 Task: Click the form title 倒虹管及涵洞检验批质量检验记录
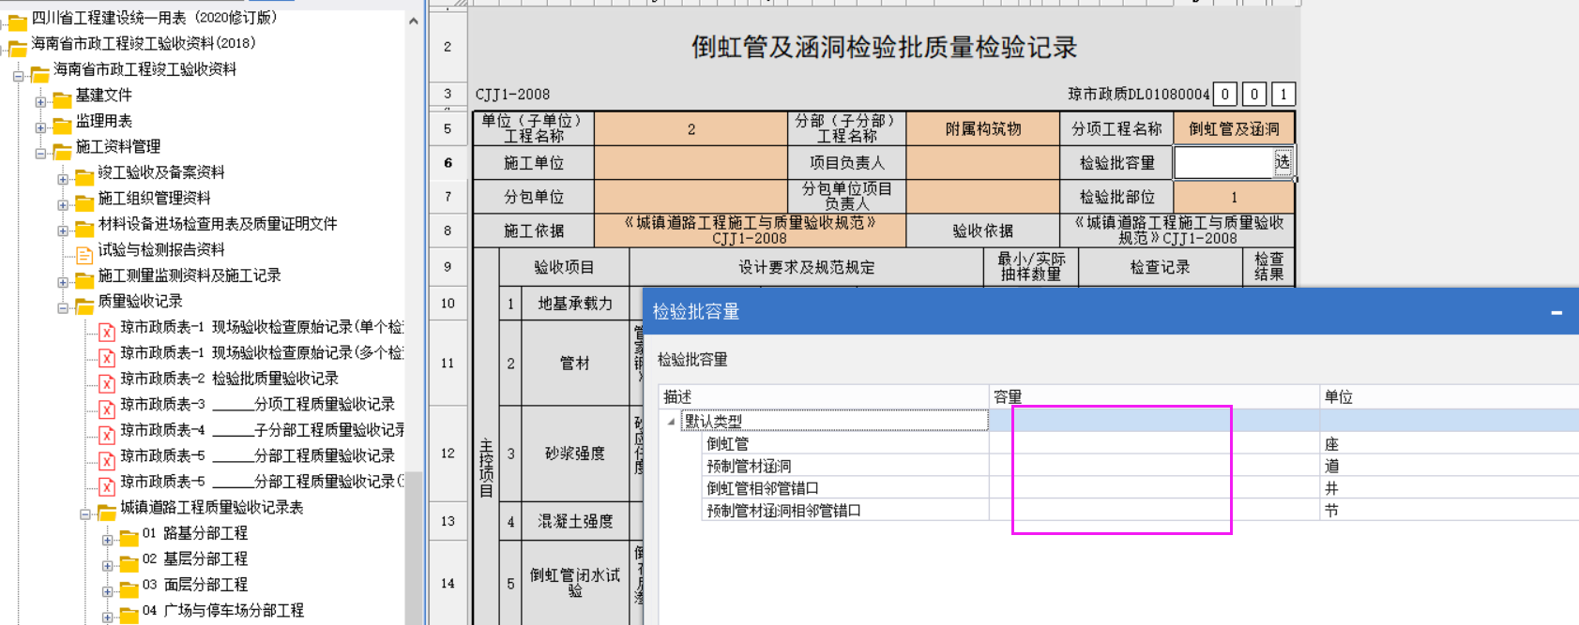tap(884, 48)
